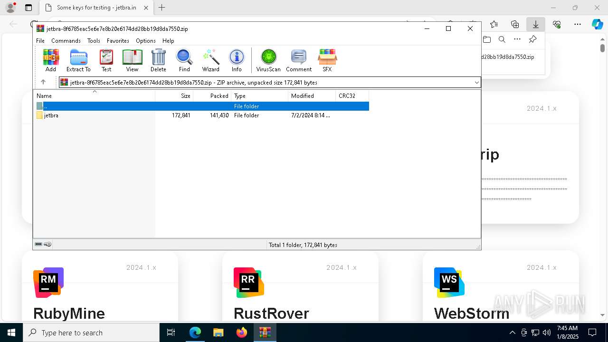Click the Edge tab actions icon
This screenshot has height=342, width=608.
click(x=28, y=8)
